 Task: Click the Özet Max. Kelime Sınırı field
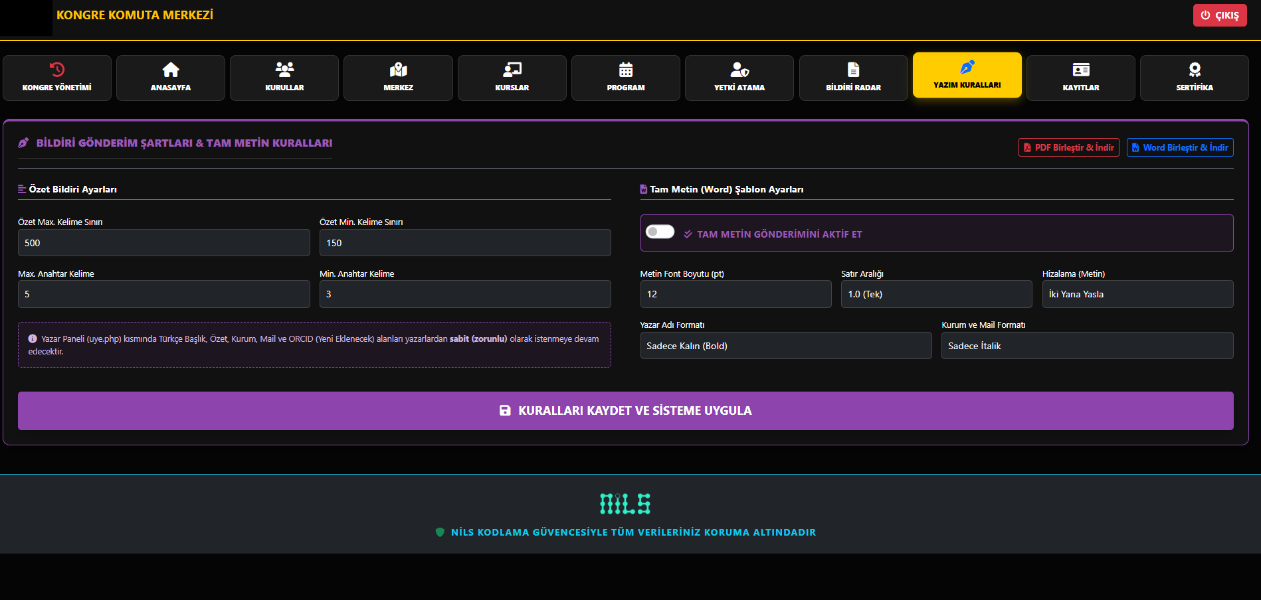tap(163, 243)
